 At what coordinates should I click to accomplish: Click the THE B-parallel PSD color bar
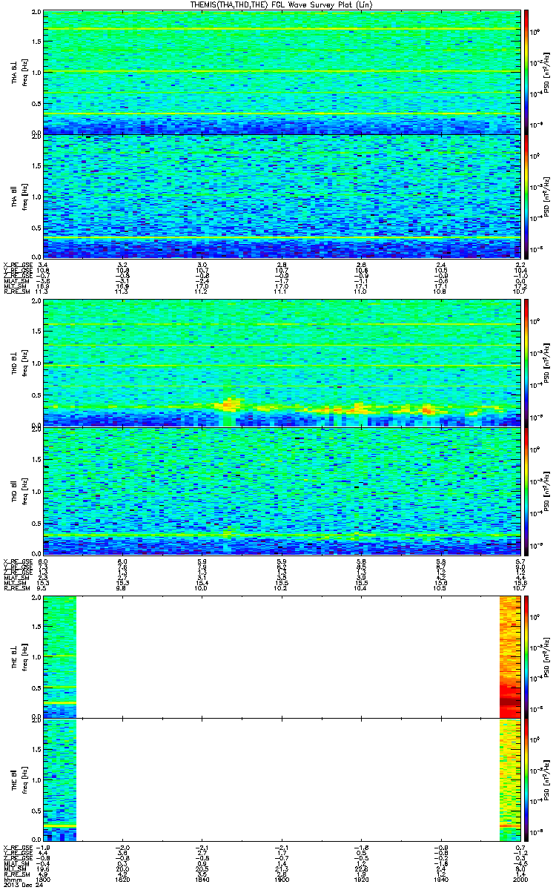click(527, 779)
